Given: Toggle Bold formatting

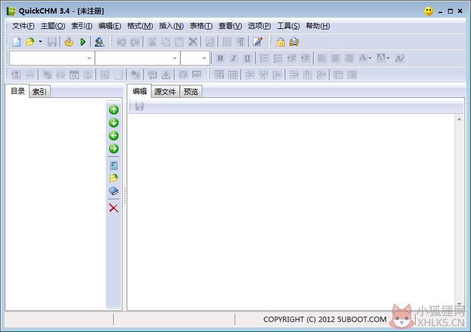Looking at the screenshot, I should click(220, 58).
